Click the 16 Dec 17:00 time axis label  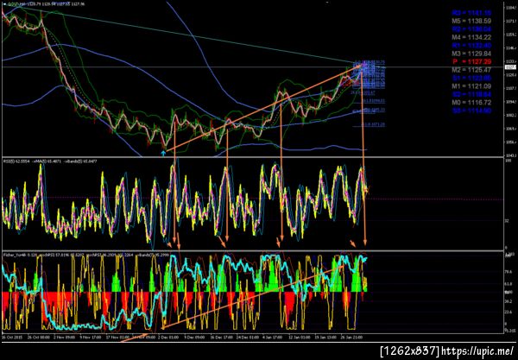(221, 338)
